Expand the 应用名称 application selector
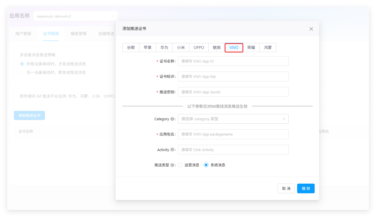The height and width of the screenshot is (217, 376). click(x=75, y=16)
